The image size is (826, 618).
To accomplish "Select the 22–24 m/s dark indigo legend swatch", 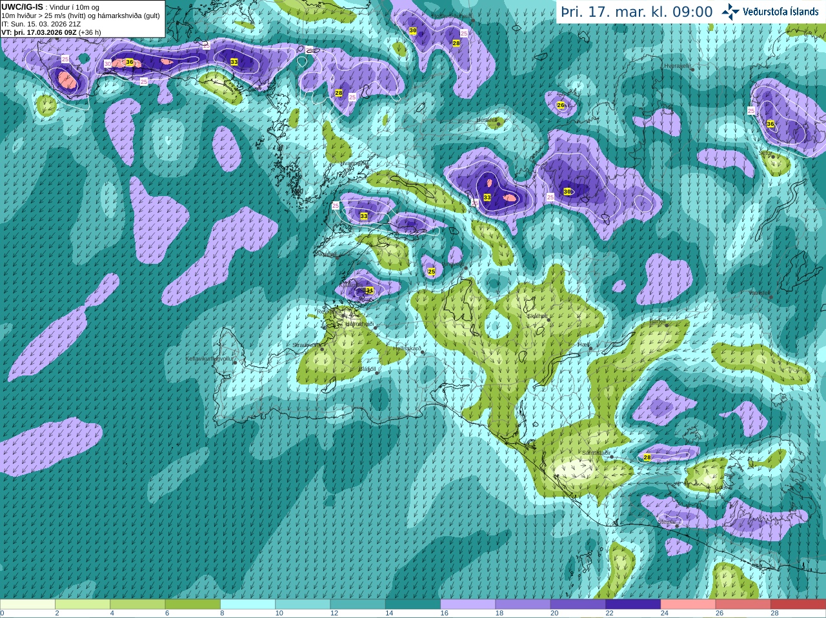I will pos(633,604).
